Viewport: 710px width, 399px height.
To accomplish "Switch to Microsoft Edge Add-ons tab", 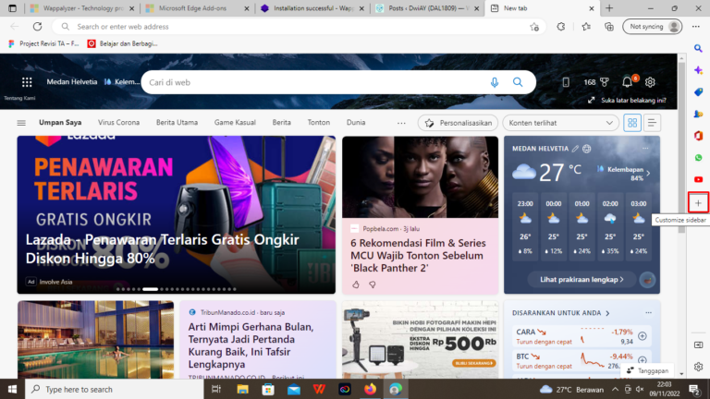I will pyautogui.click(x=198, y=8).
